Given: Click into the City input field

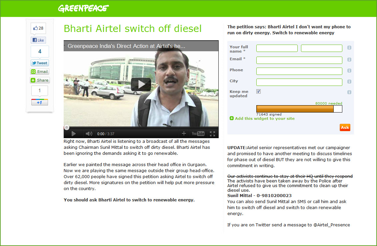Looking at the screenshot, I should [299, 82].
